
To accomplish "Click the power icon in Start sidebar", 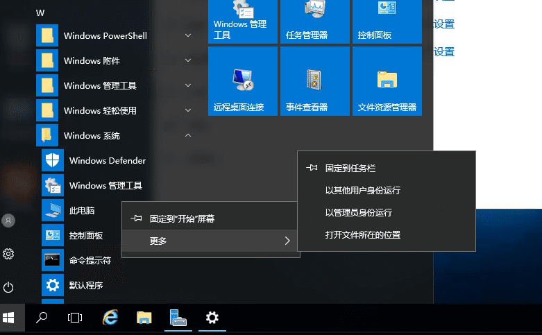I will pyautogui.click(x=8, y=287).
